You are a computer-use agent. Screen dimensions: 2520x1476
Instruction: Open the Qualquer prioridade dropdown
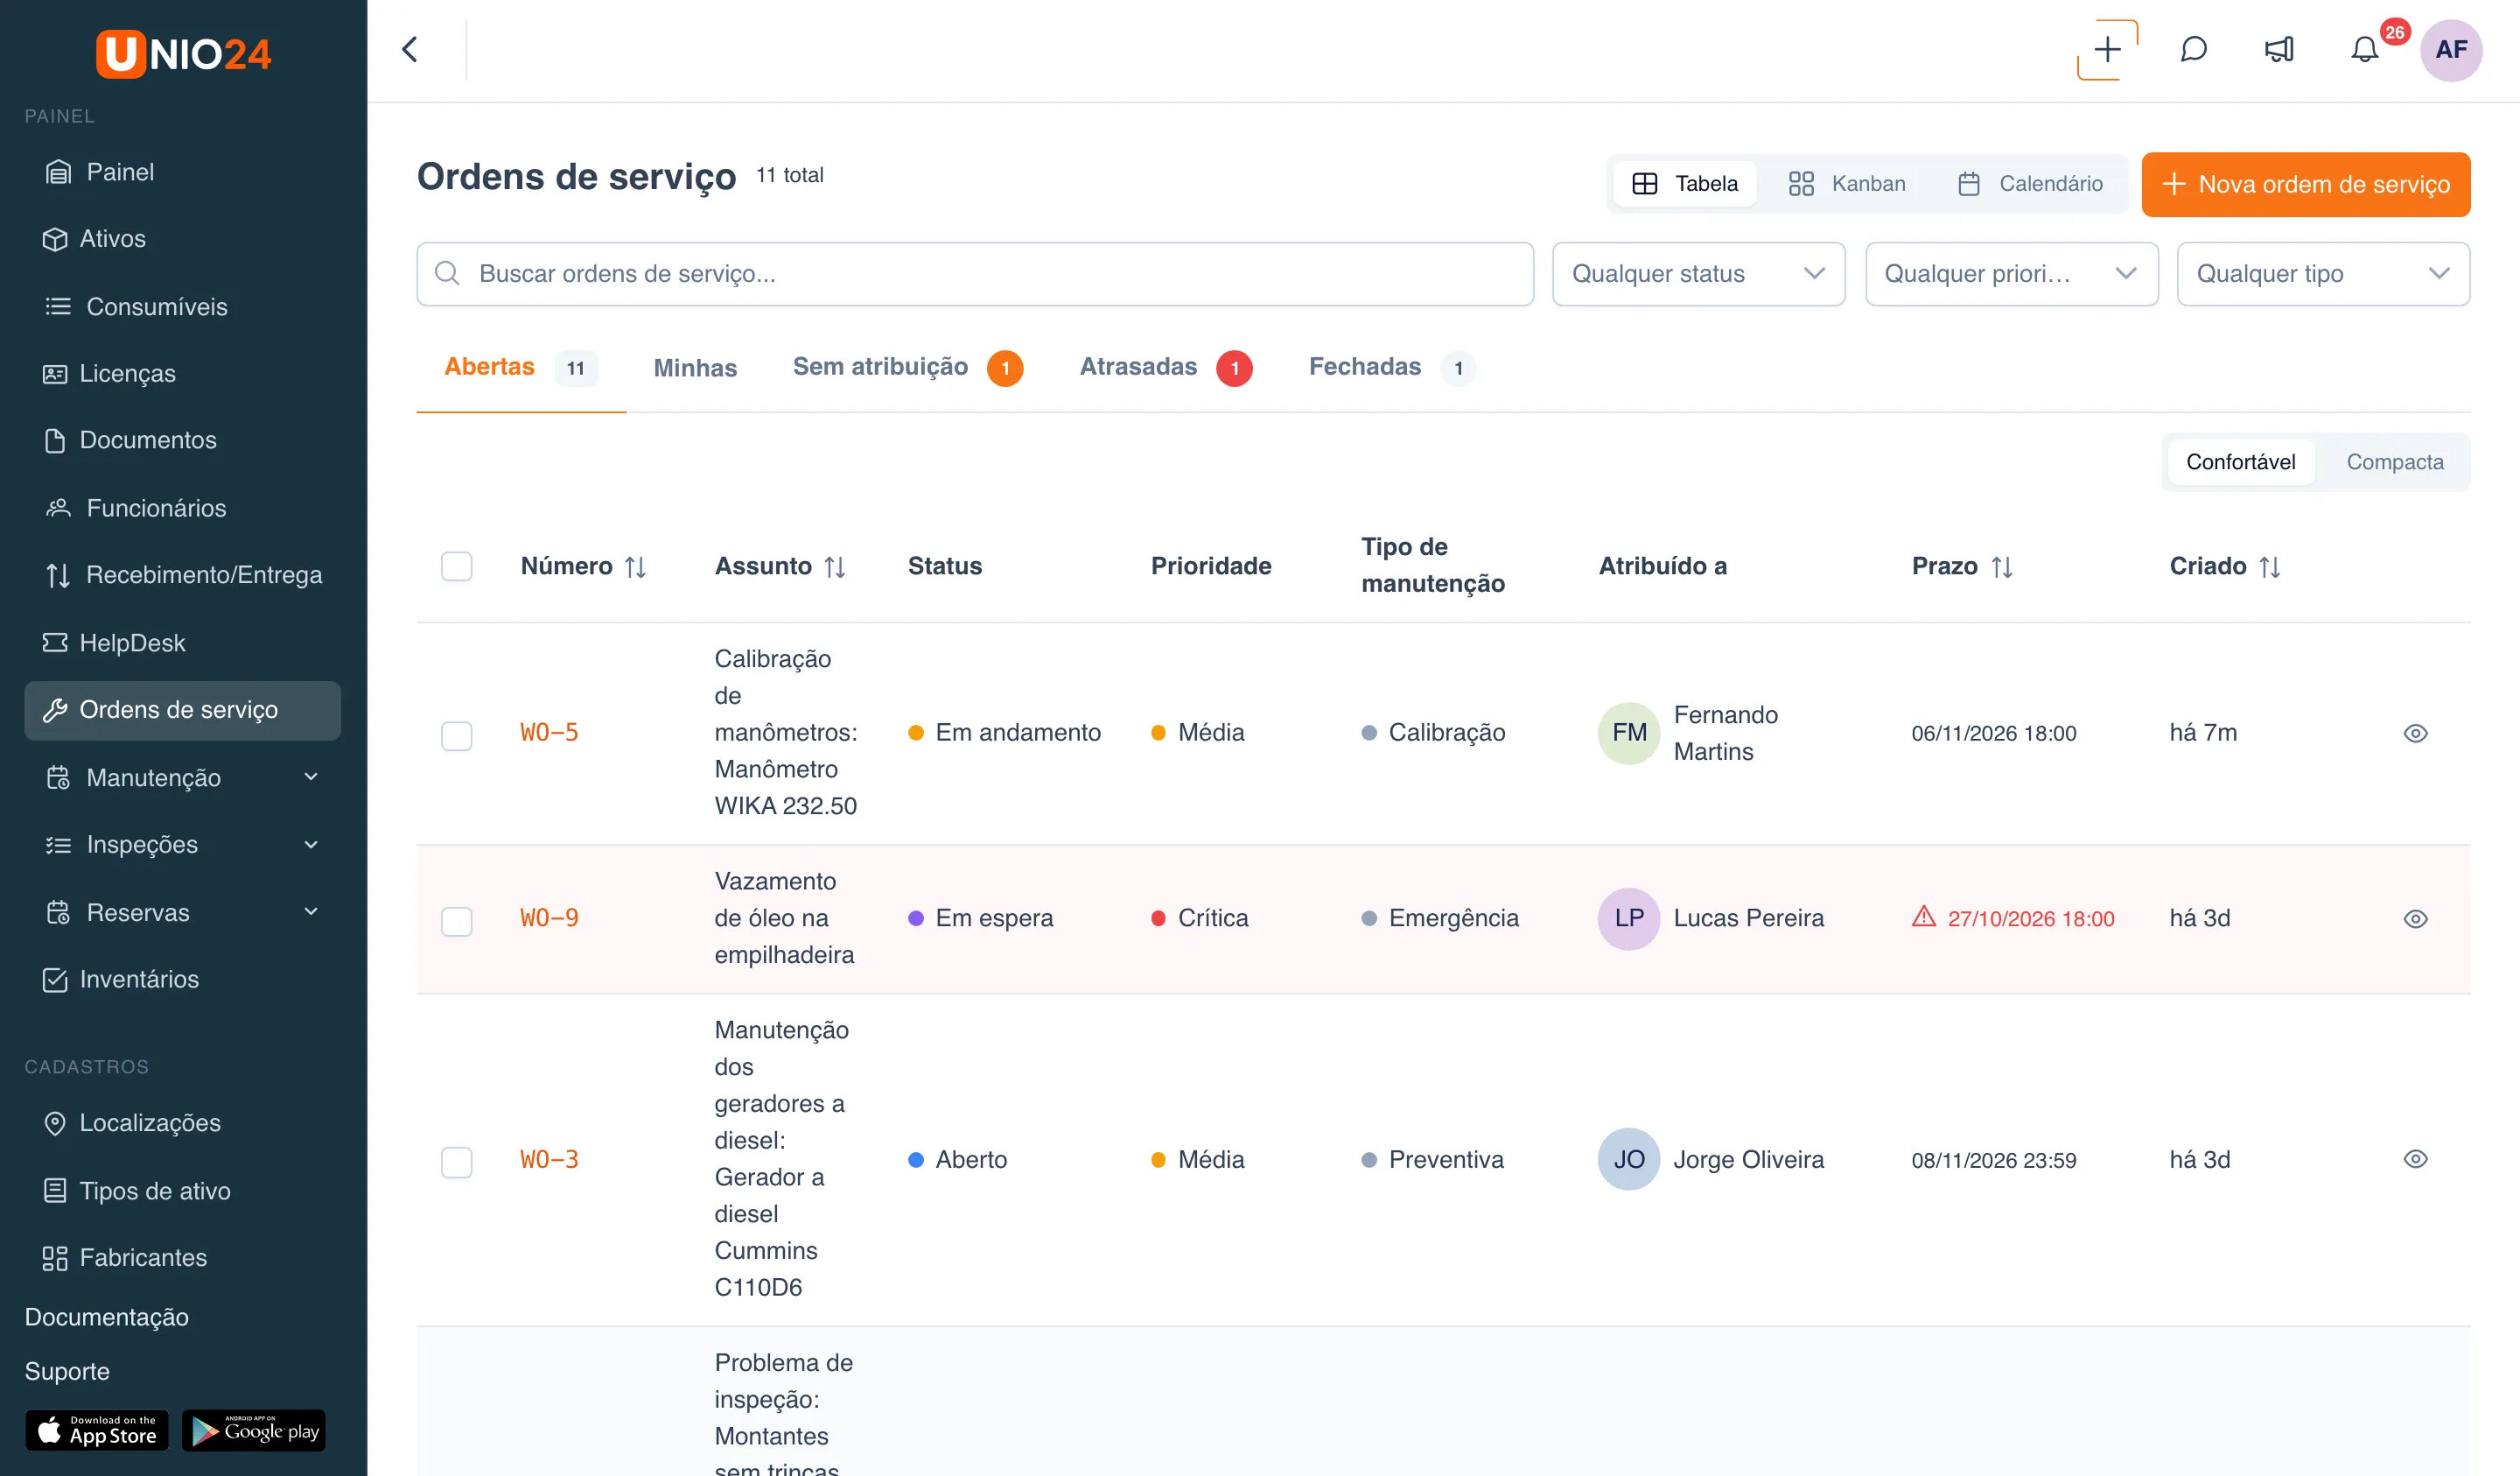[x=2010, y=274]
